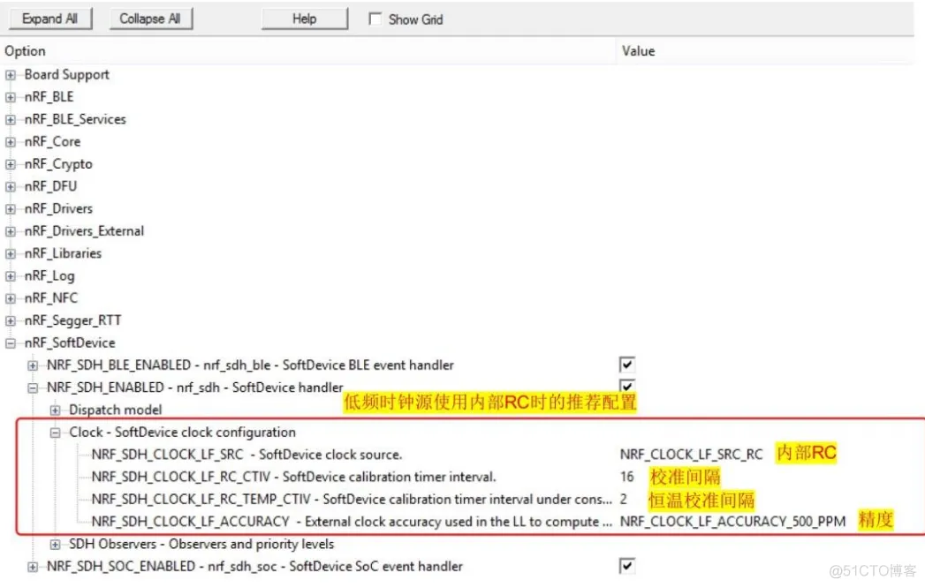Expand the nRF_BLE node
This screenshot has width=925, height=587.
[x=11, y=97]
